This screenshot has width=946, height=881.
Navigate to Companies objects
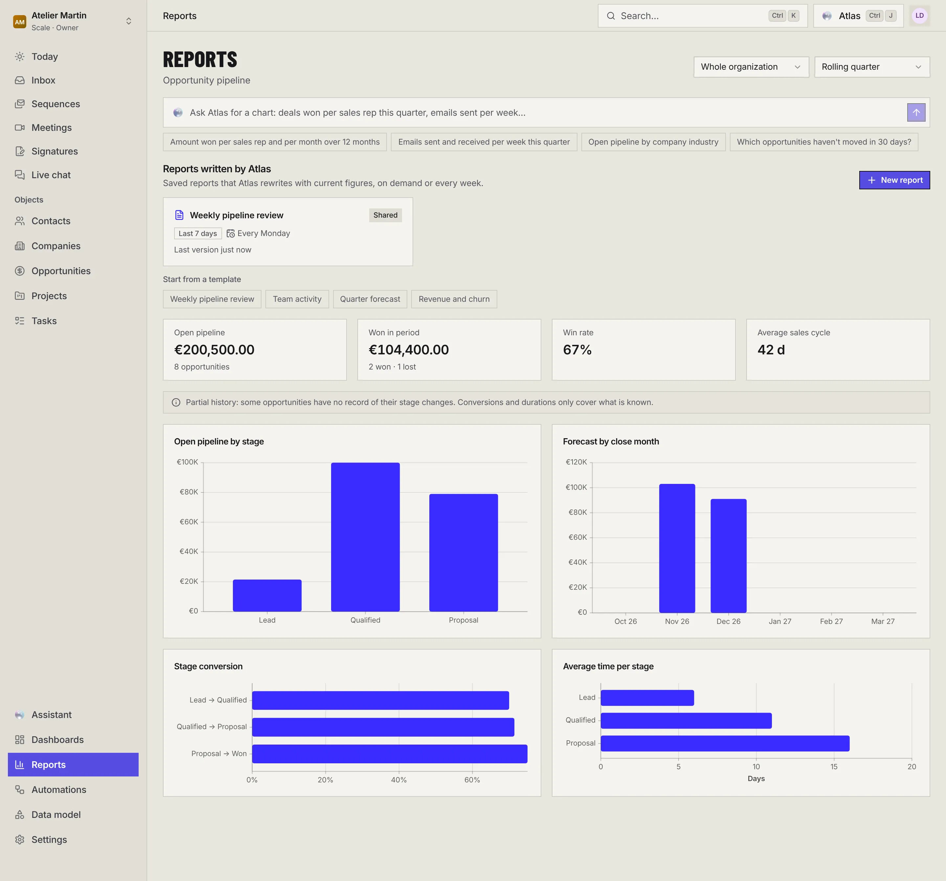point(73,246)
